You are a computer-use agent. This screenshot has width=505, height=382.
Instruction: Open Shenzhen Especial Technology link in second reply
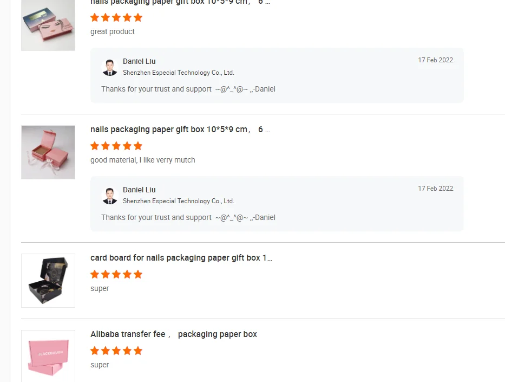coord(178,201)
